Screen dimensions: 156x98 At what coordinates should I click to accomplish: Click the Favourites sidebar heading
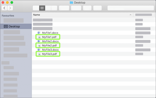8,16
